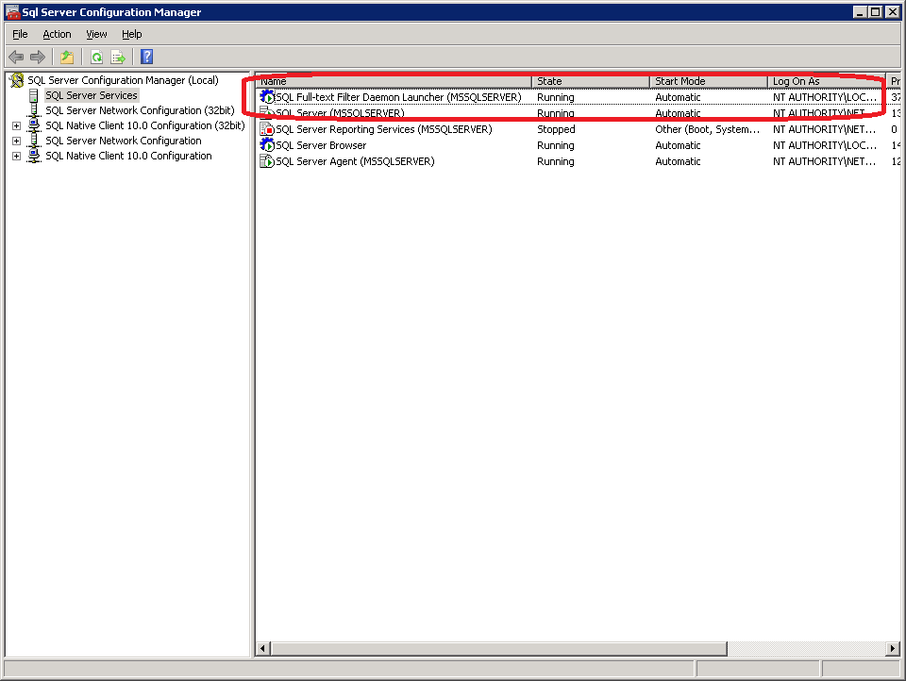Click the SQL Server Network Configuration (32bit) icon
Viewport: 906px width, 681px height.
point(34,110)
